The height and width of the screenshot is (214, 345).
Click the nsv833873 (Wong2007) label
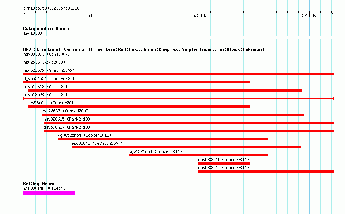click(47, 54)
